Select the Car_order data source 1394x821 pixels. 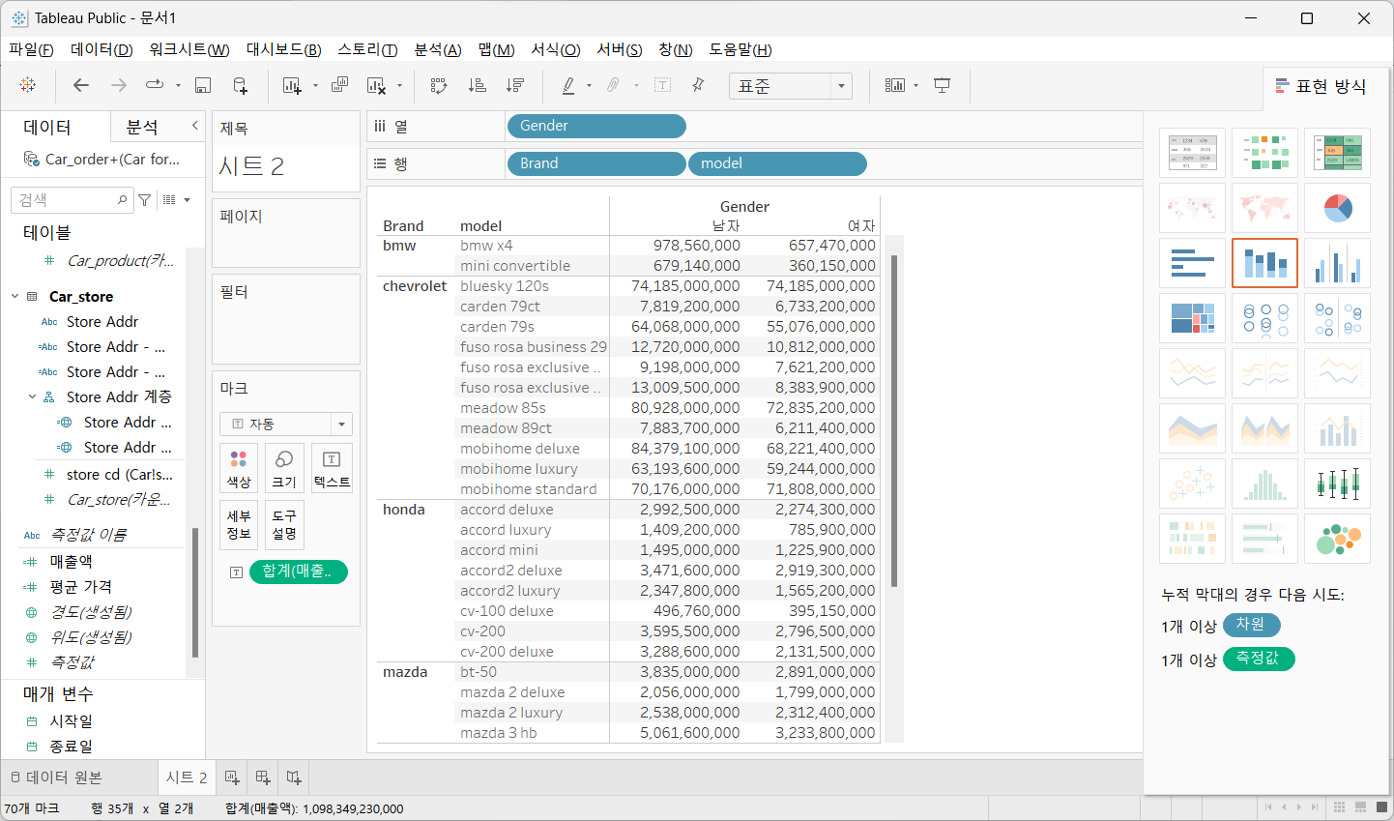click(x=102, y=159)
